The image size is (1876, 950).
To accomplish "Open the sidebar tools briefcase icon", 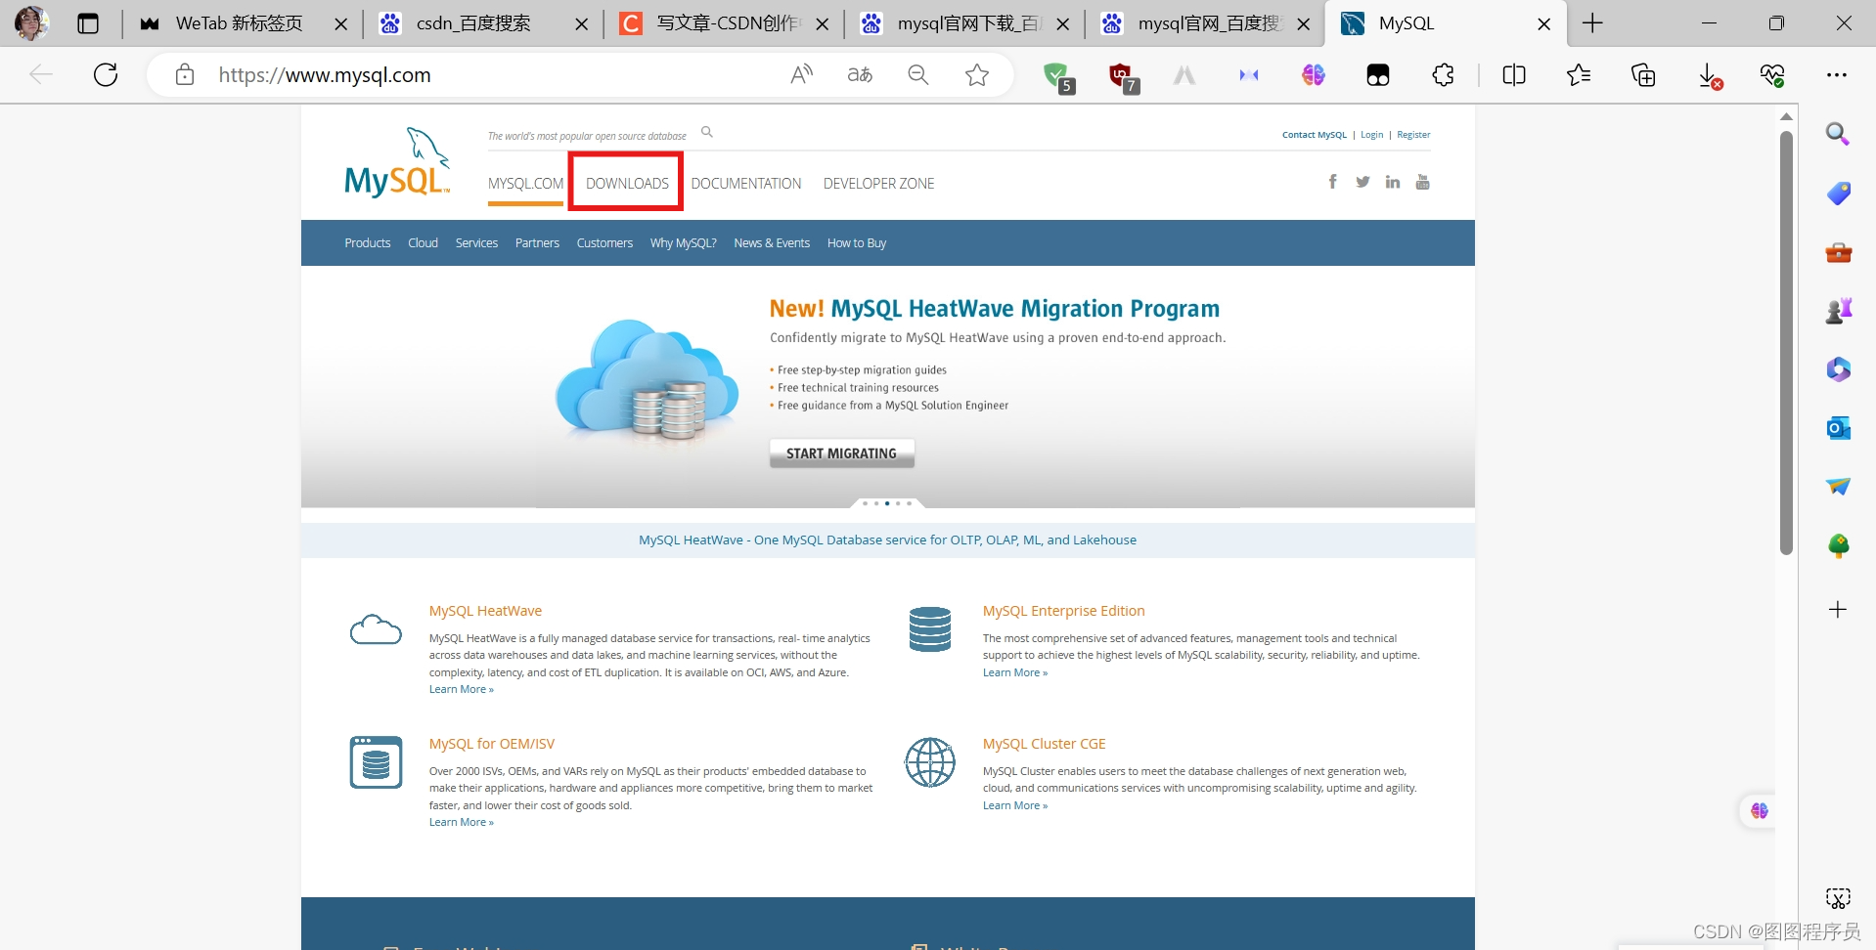I will click(1838, 252).
